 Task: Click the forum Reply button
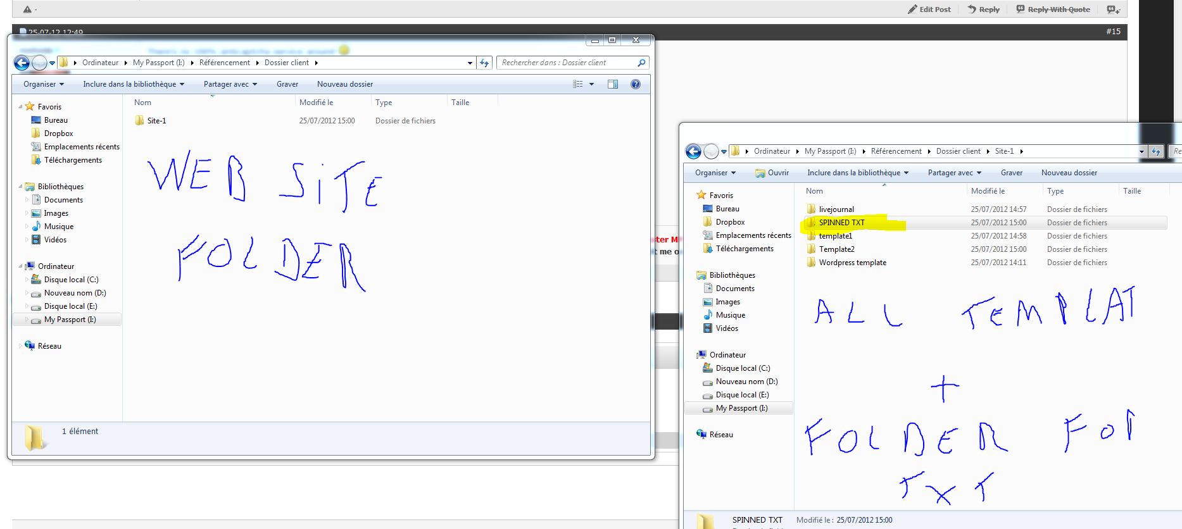(983, 9)
